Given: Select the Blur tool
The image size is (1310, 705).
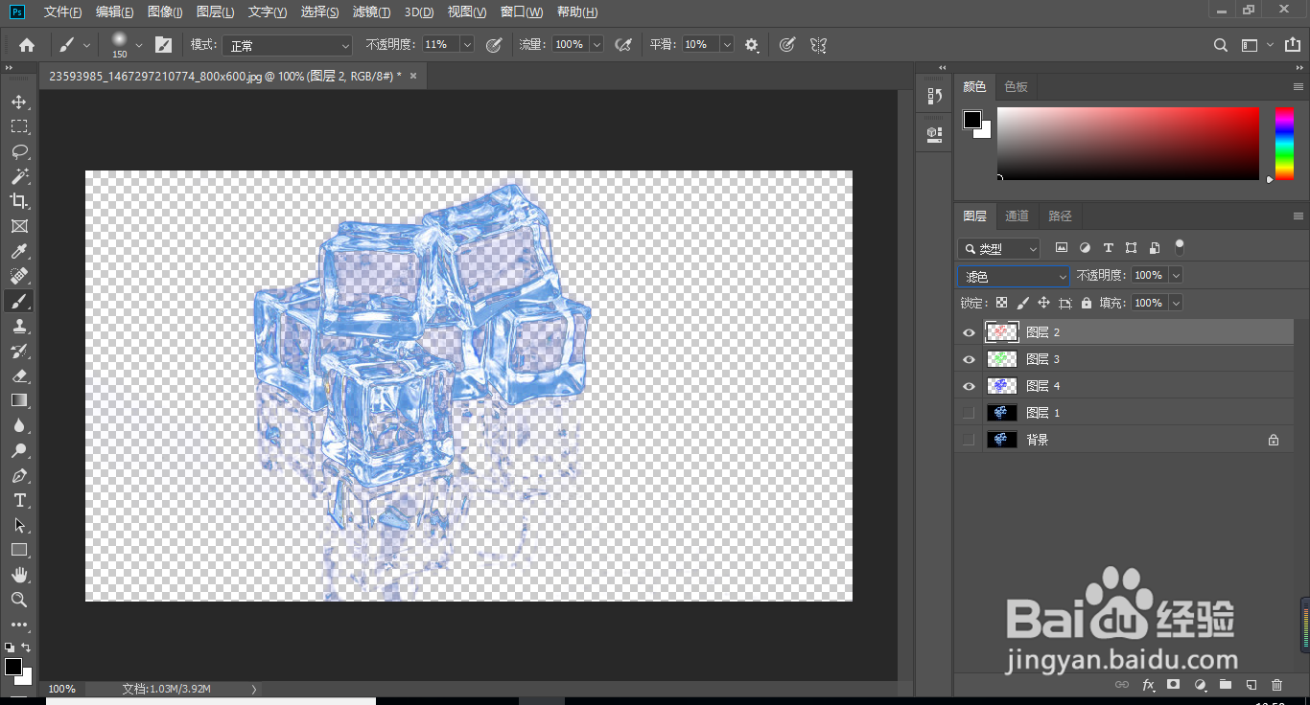Looking at the screenshot, I should 19,425.
